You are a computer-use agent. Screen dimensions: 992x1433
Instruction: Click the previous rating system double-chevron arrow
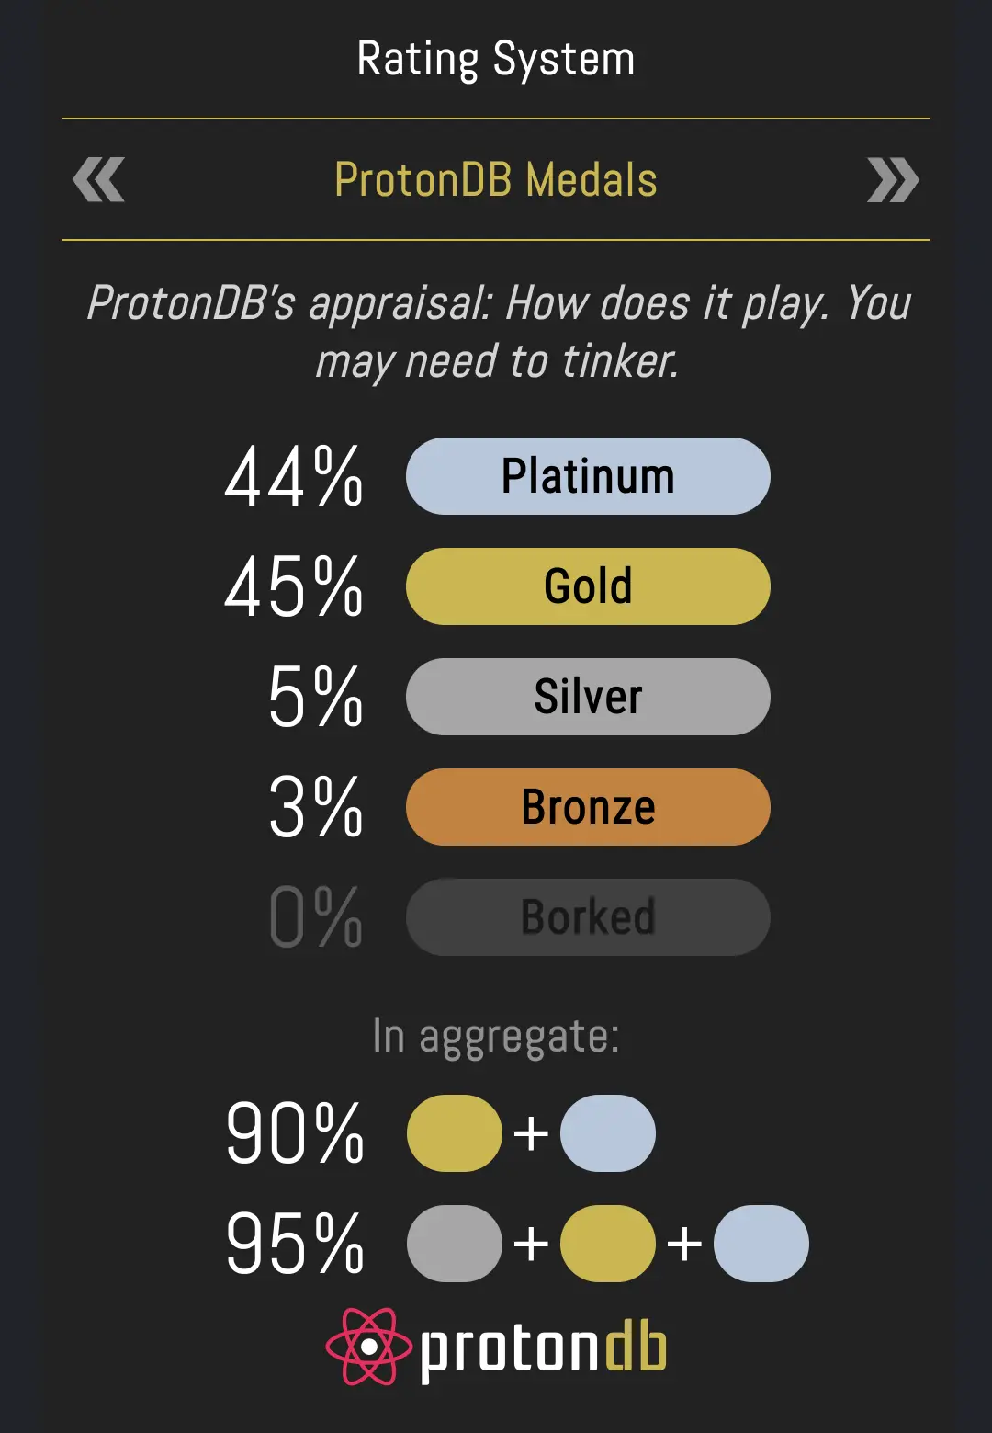pyautogui.click(x=99, y=180)
